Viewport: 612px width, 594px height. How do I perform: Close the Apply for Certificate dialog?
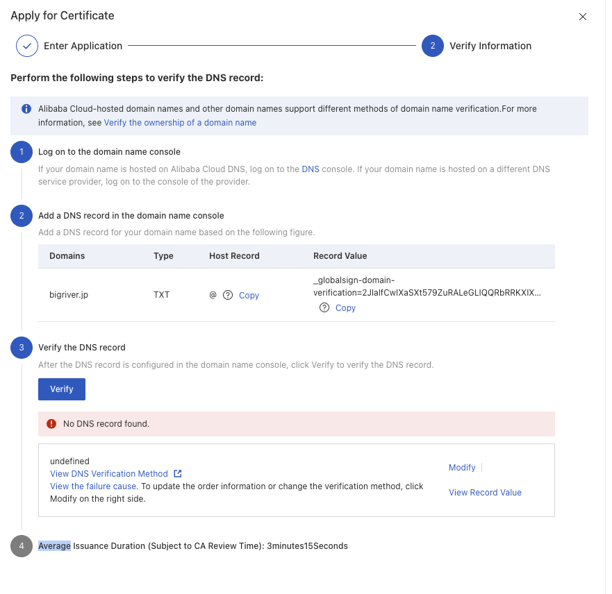(x=583, y=17)
